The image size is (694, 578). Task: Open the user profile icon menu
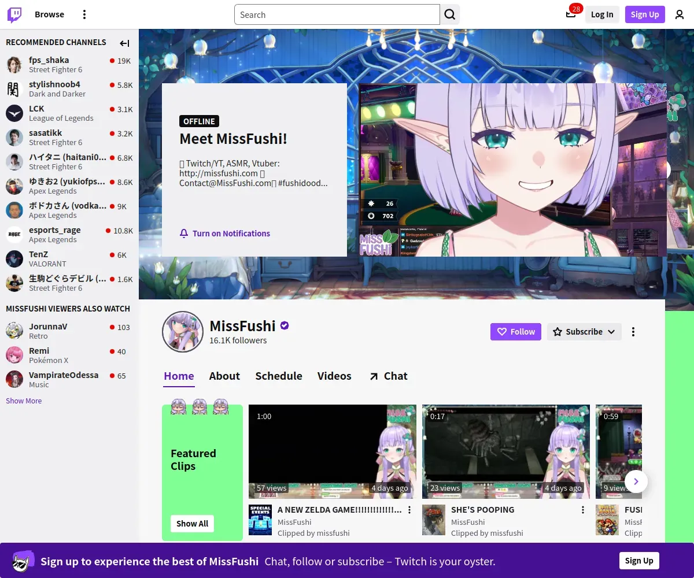click(680, 14)
